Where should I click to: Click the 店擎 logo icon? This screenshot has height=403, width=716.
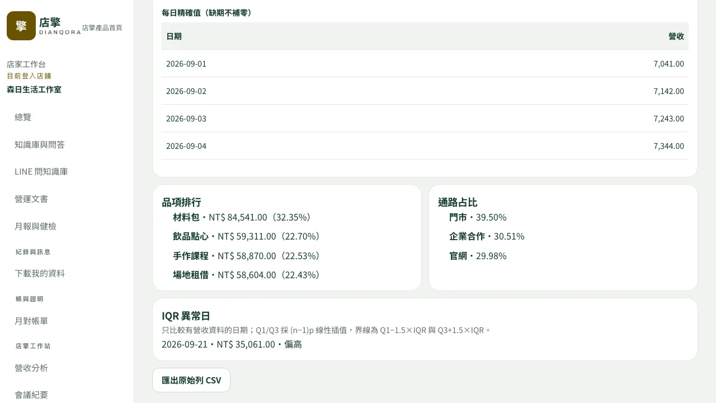21,26
